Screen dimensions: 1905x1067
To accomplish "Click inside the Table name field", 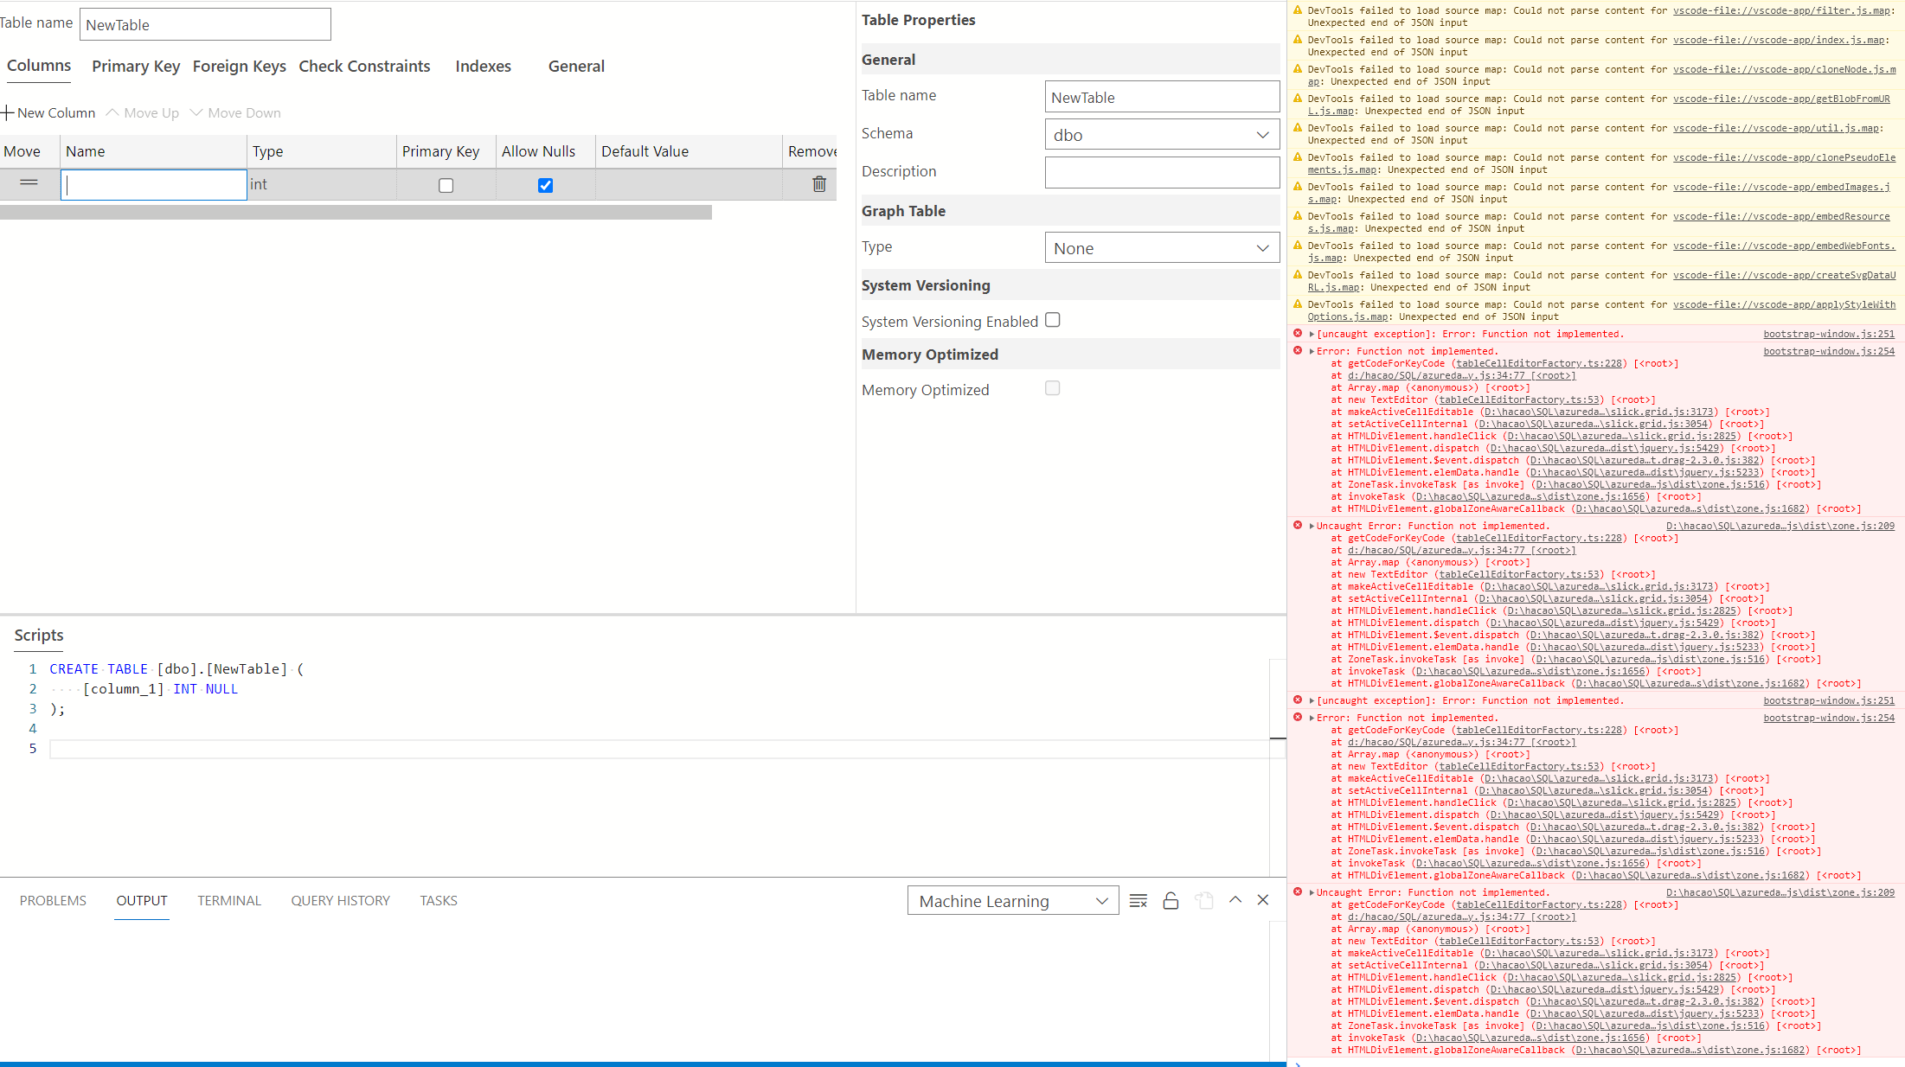I will click(x=205, y=24).
